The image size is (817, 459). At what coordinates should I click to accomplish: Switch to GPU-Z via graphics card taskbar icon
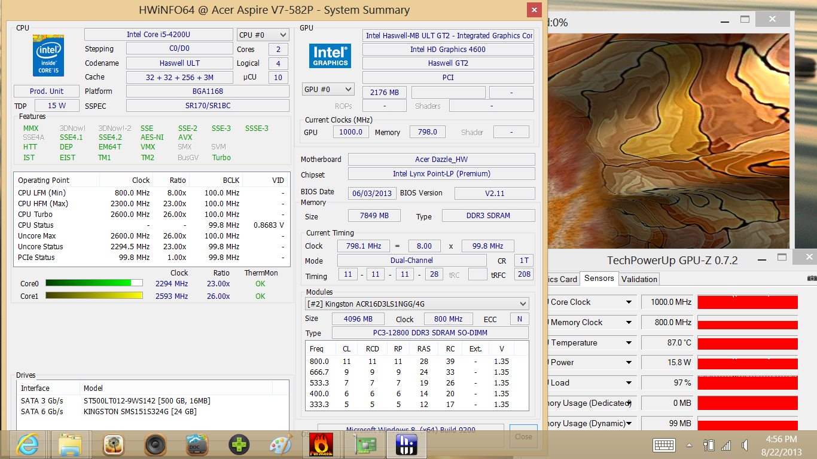point(364,445)
